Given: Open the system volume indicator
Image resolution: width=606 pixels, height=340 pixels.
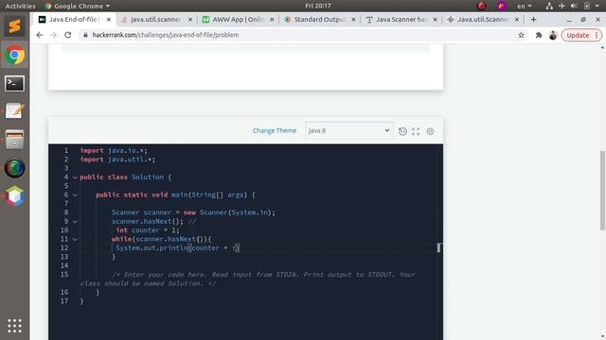Looking at the screenshot, I should tap(574, 6).
